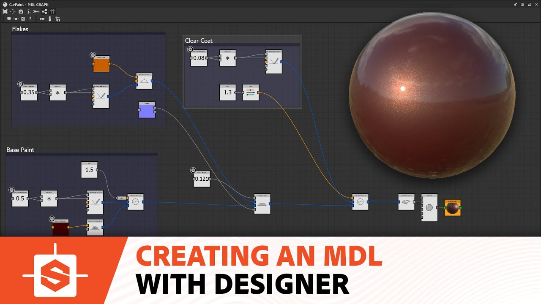Select the multiply operator node in Base Paint
Image resolution: width=541 pixels, height=304 pixels.
49,198
